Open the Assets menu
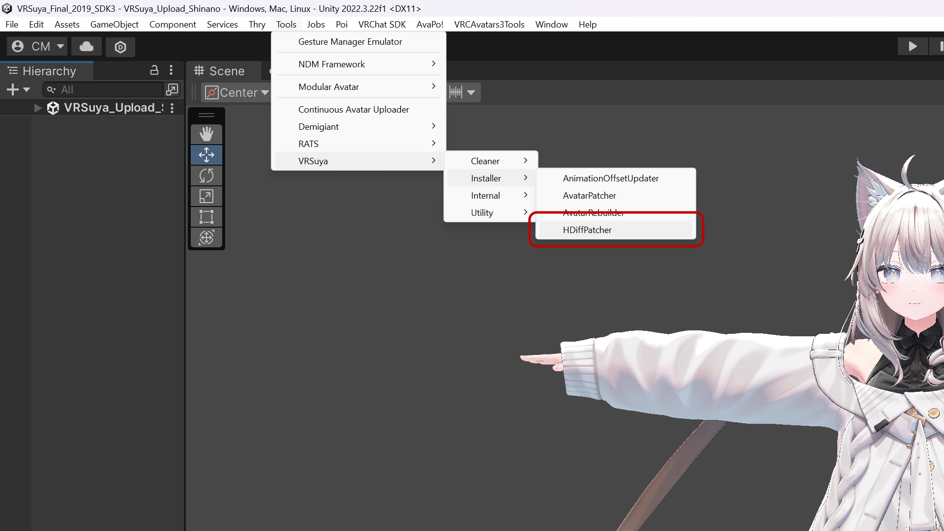 pyautogui.click(x=67, y=25)
